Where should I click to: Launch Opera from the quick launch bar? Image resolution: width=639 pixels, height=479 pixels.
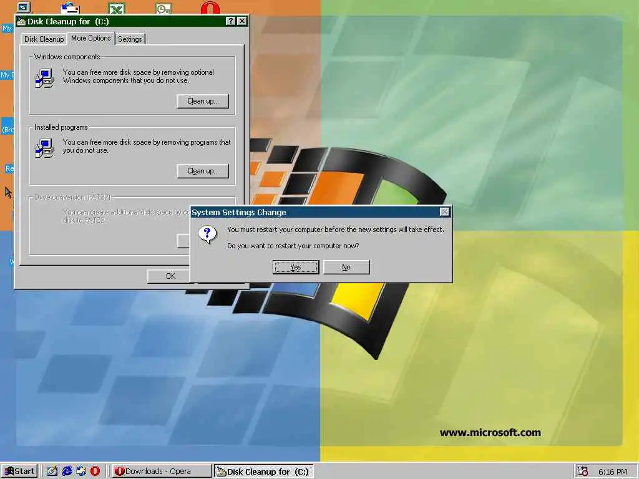95,472
